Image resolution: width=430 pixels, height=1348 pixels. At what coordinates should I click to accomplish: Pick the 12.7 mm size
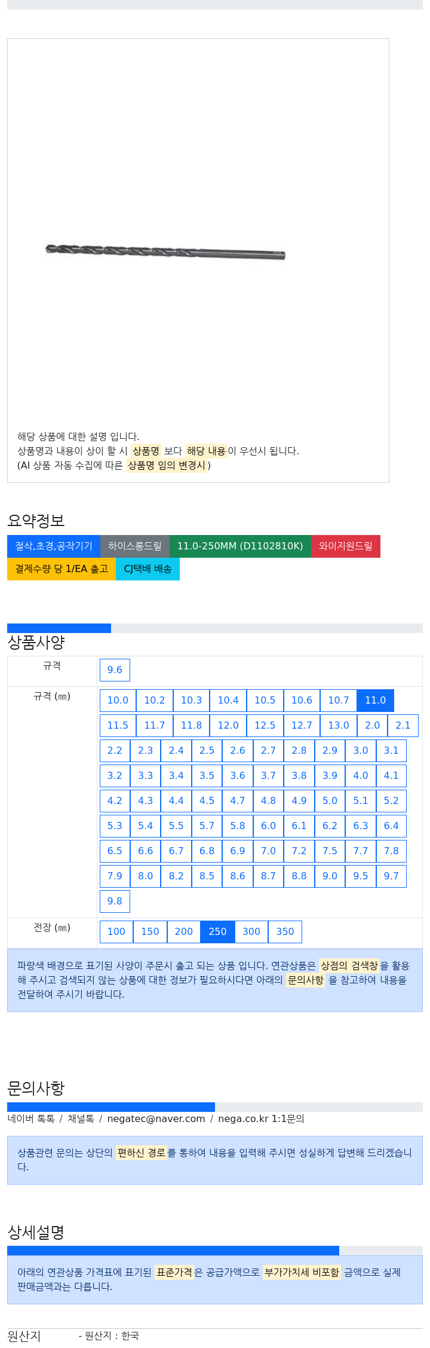coord(302,725)
